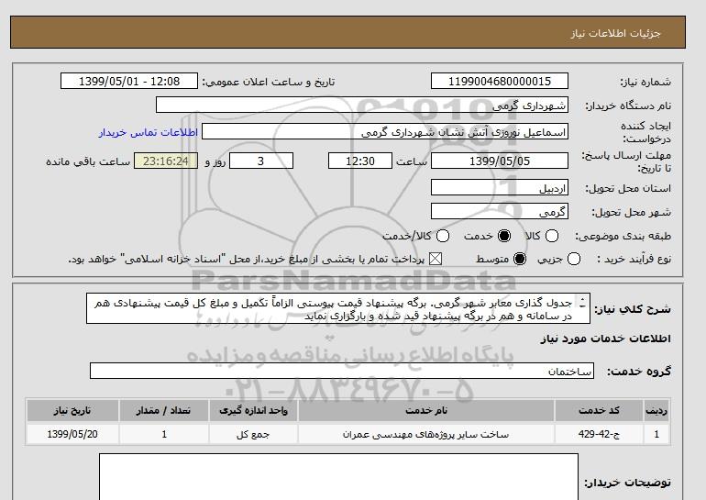Viewport: 706px width, 500px height.
Task: Click the نام خدمت column header
Action: [x=426, y=410]
